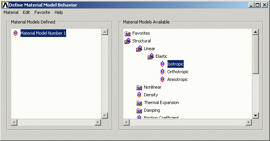Viewport: 270px width, 141px height.
Task: Click the Orthotropic diamond icon
Action: tap(162, 72)
